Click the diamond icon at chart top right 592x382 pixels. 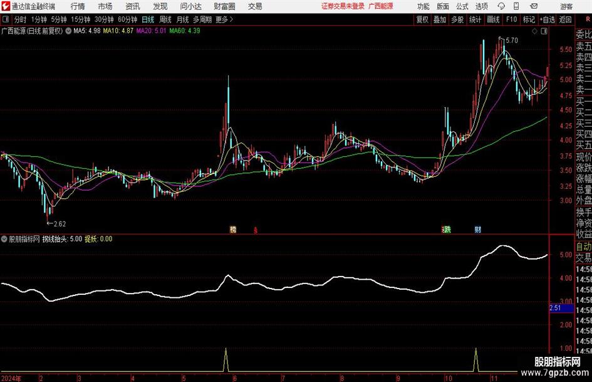click(x=534, y=31)
